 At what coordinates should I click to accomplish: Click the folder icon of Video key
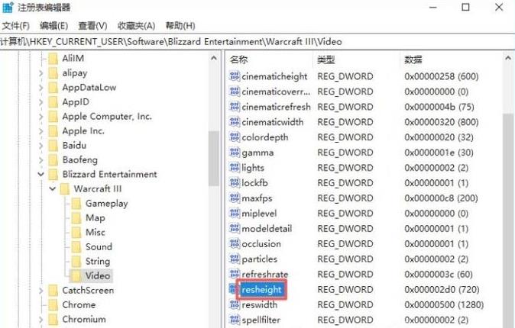coord(76,276)
